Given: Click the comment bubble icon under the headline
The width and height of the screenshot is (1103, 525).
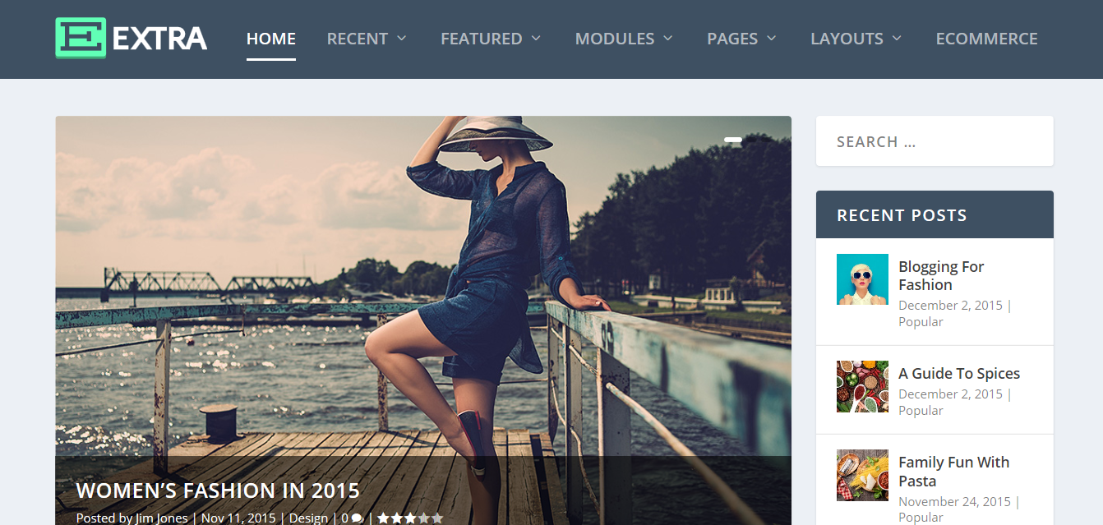Looking at the screenshot, I should pyautogui.click(x=357, y=518).
